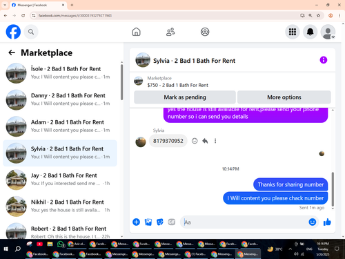This screenshot has width=345, height=259.
Task: Open WhatsApp from the taskbar
Action: pyautogui.click(x=60, y=244)
